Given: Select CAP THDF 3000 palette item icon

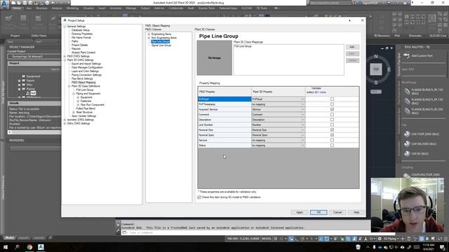Looking at the screenshot, I should click(407, 134).
